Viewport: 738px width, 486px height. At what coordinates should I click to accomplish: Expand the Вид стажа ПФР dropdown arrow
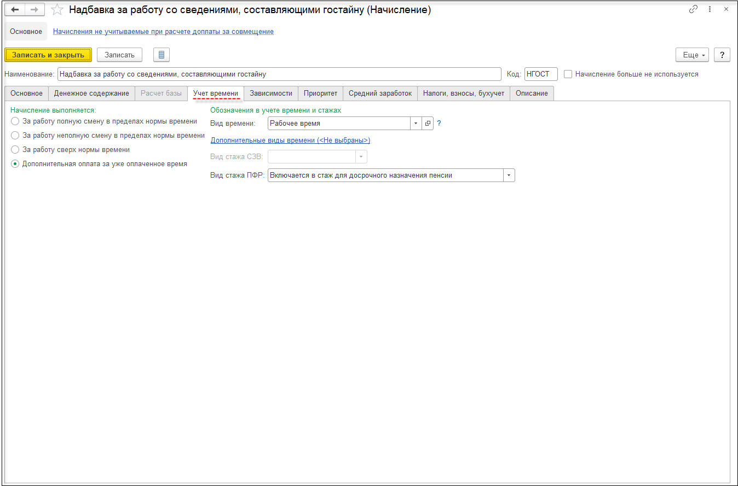(x=509, y=175)
